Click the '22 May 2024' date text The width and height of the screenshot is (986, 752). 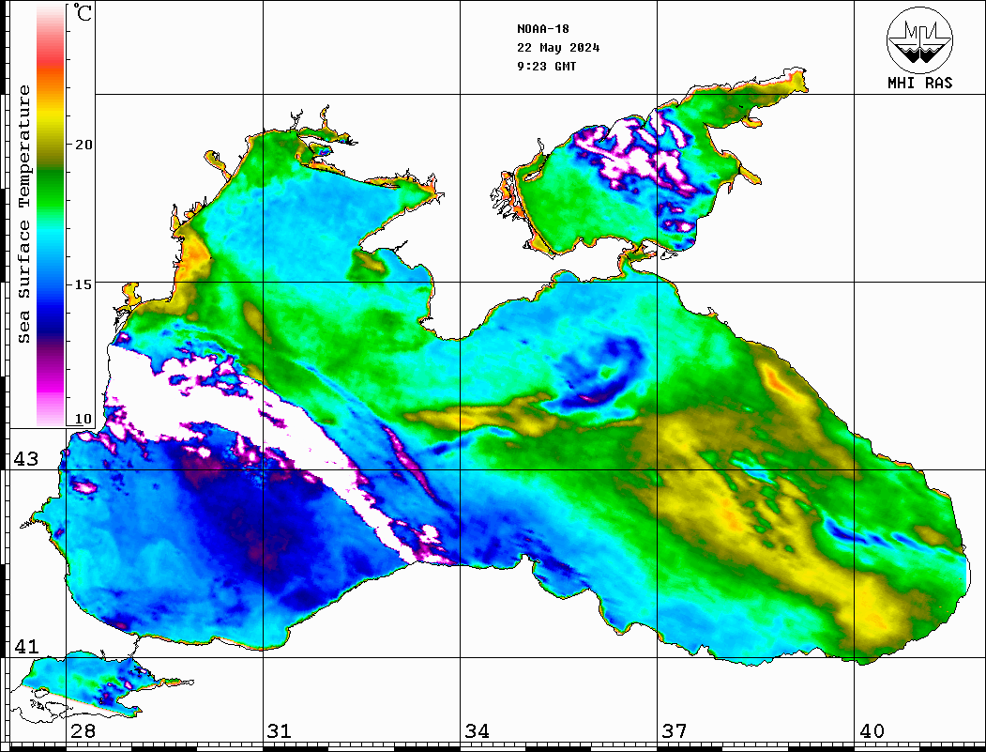pos(558,48)
